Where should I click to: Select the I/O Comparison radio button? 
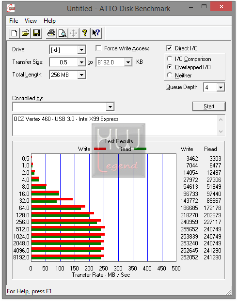[170, 59]
